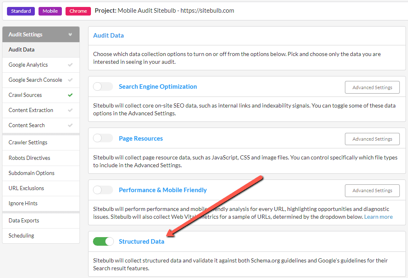408x278 pixels.
Task: Go to Ignore Hints settings
Action: (41, 203)
